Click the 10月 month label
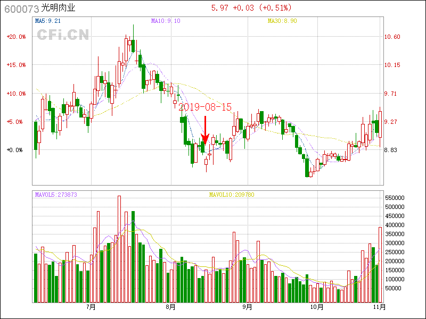426x319 pixels. point(317,307)
